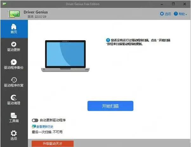Image resolution: width=191 pixels, height=147 pixels.
Task: Click the 开始扫描 button
Action: [x=110, y=106]
